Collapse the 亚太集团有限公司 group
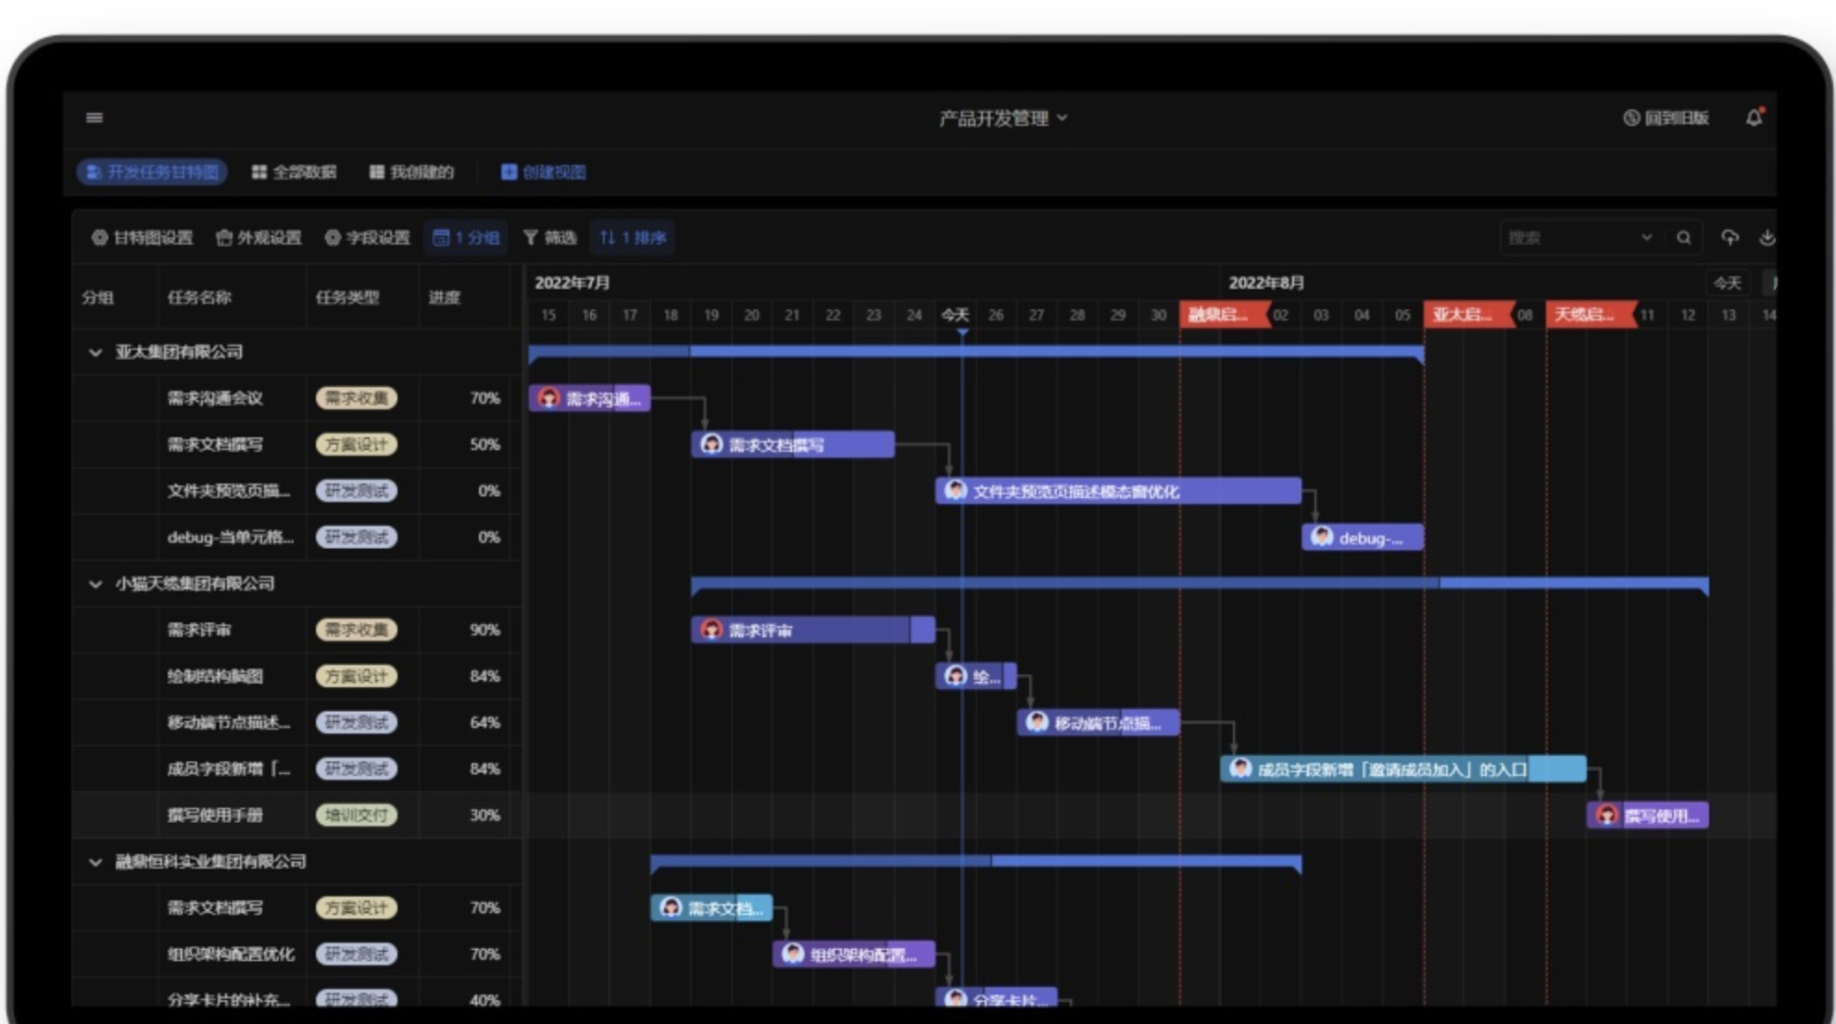Viewport: 1836px width, 1024px height. pos(95,353)
